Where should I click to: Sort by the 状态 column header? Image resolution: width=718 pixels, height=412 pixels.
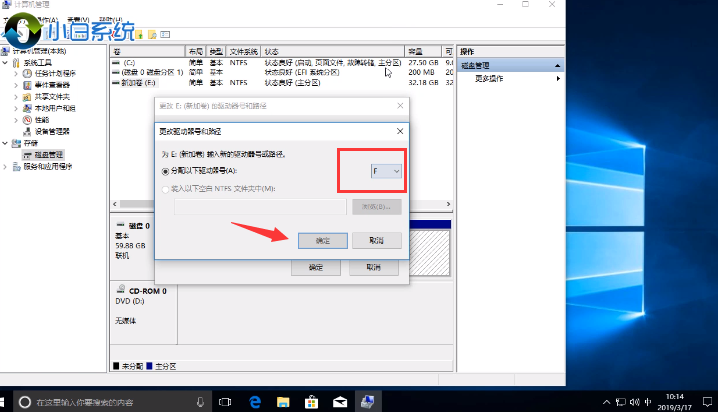(333, 51)
